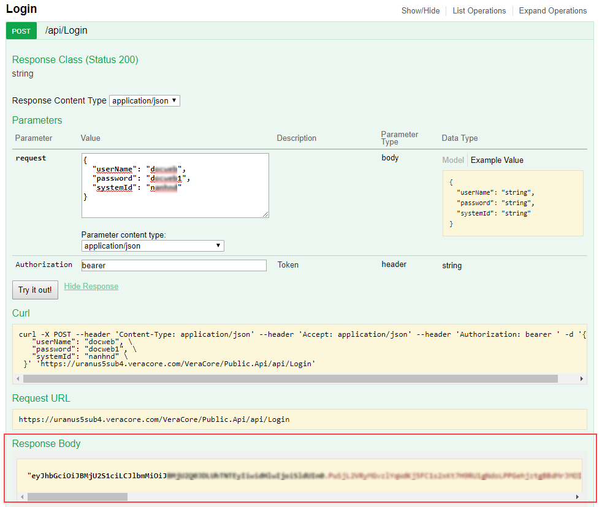Click the 'string' text under Response Class
This screenshot has height=507, width=602.
[x=23, y=73]
